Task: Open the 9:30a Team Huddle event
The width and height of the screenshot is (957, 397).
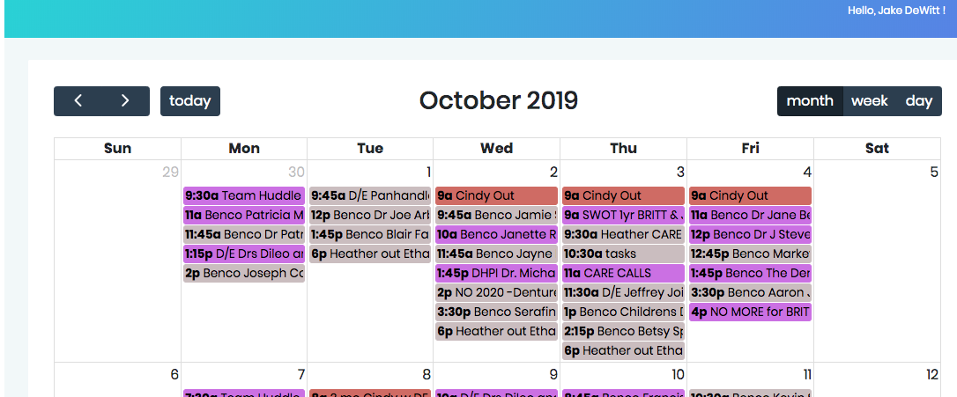Action: (244, 195)
